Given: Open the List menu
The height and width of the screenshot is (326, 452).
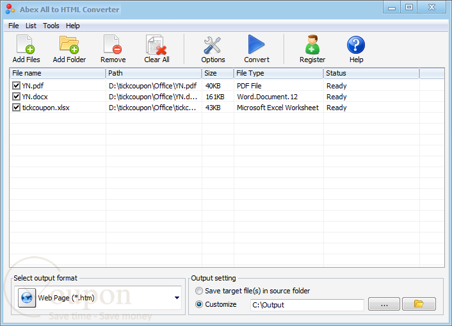Looking at the screenshot, I should 31,26.
